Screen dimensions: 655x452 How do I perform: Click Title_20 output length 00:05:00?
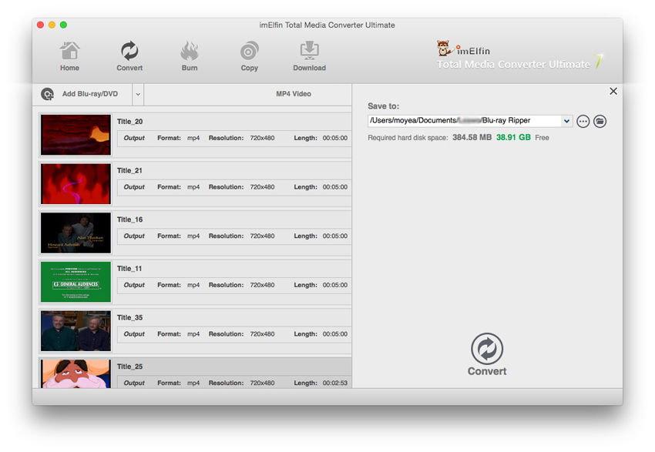[x=334, y=138]
